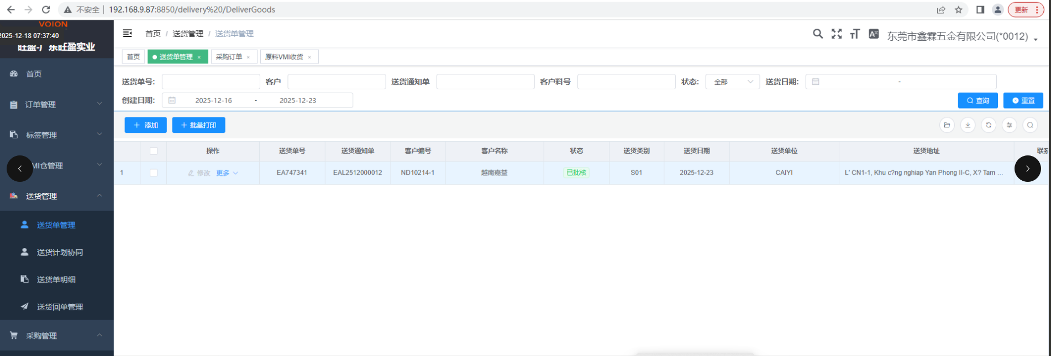Click the 查询 search button
1051x356 pixels.
(978, 100)
